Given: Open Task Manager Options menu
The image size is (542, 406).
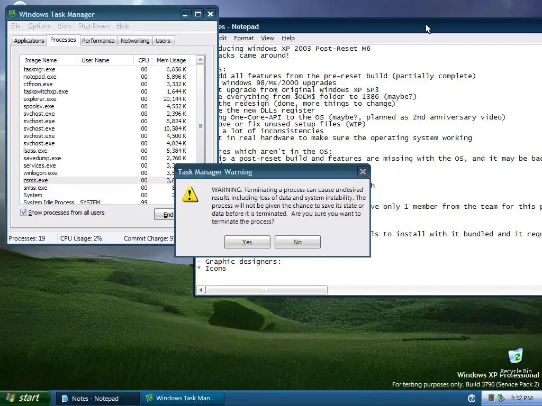Looking at the screenshot, I should point(39,26).
